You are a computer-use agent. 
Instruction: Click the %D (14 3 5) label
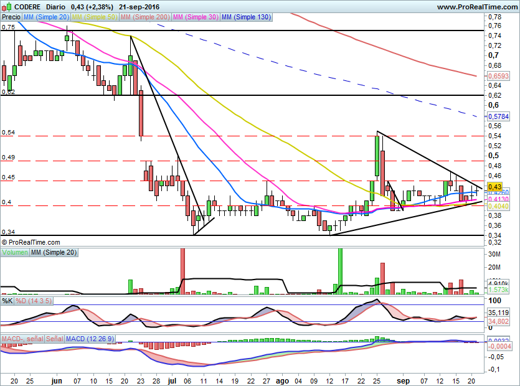[34, 301]
